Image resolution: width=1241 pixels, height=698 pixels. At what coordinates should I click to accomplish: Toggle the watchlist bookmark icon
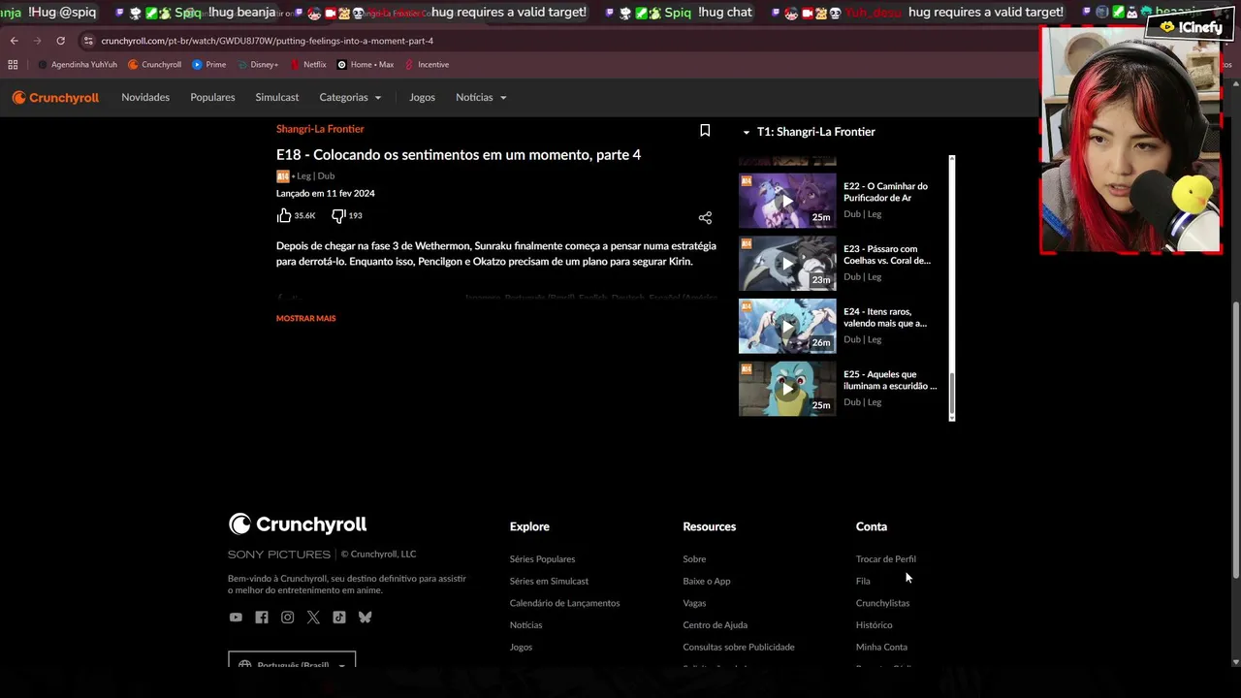click(x=705, y=131)
